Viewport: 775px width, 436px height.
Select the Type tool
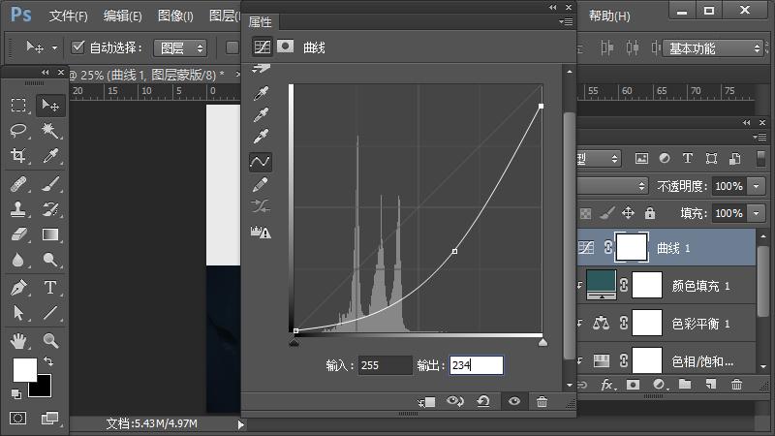49,287
